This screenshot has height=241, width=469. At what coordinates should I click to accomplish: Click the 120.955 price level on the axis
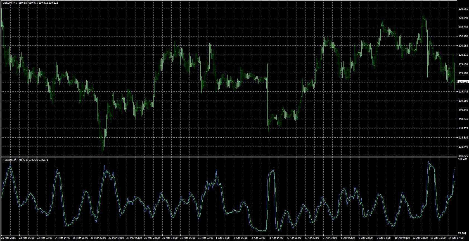click(463, 9)
